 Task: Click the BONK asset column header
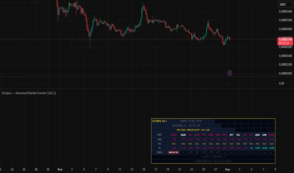197,135
